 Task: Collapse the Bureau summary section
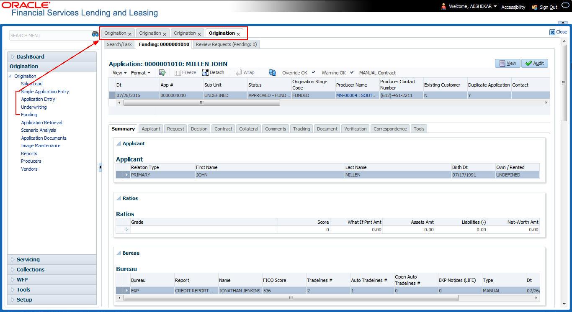pyautogui.click(x=118, y=253)
